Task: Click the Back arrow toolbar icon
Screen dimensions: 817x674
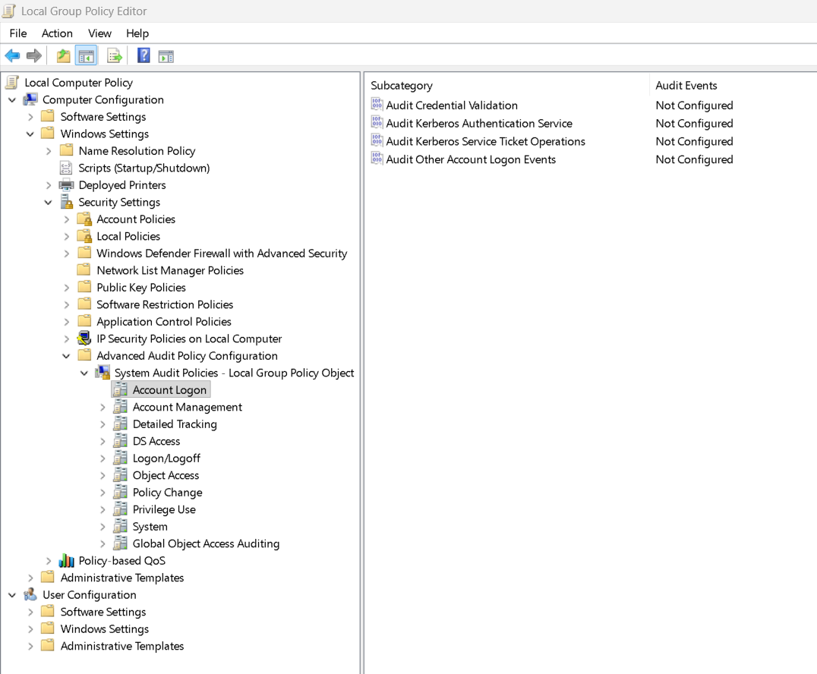Action: coord(12,55)
